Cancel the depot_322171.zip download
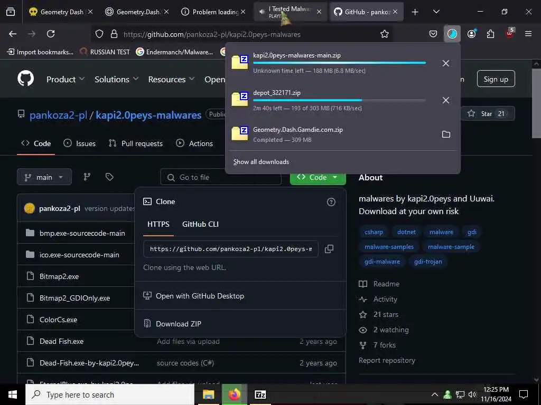 pyautogui.click(x=446, y=100)
